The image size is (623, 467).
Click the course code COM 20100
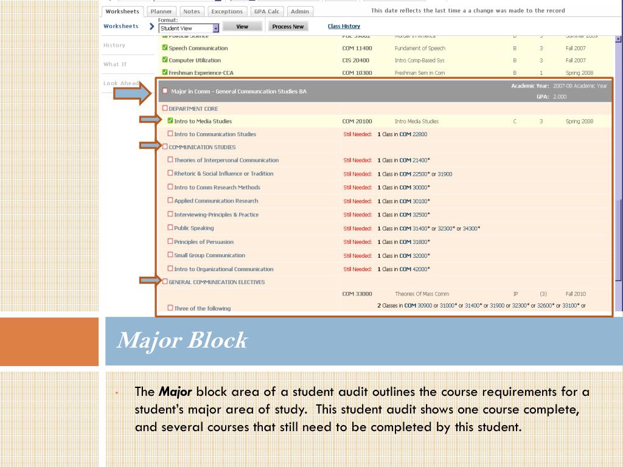pyautogui.click(x=357, y=121)
